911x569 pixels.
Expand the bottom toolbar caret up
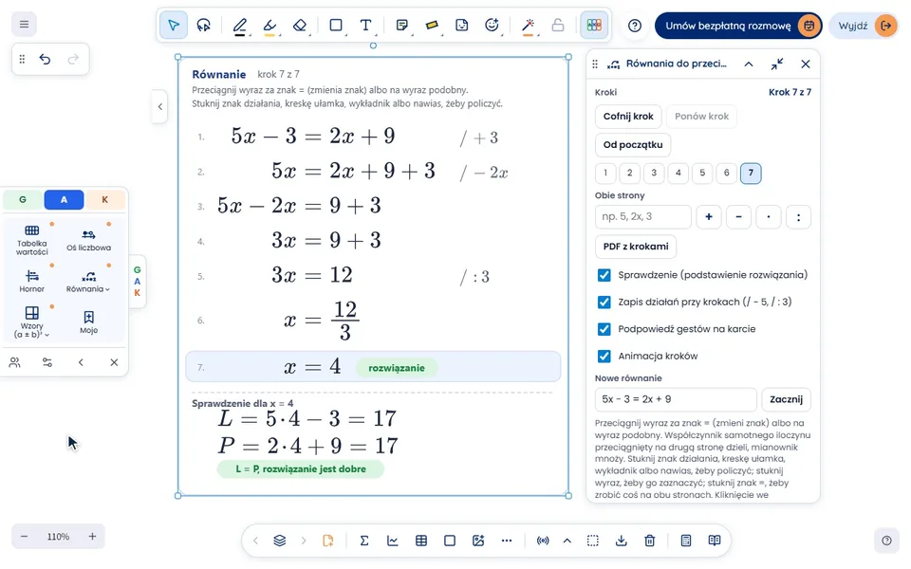point(567,541)
